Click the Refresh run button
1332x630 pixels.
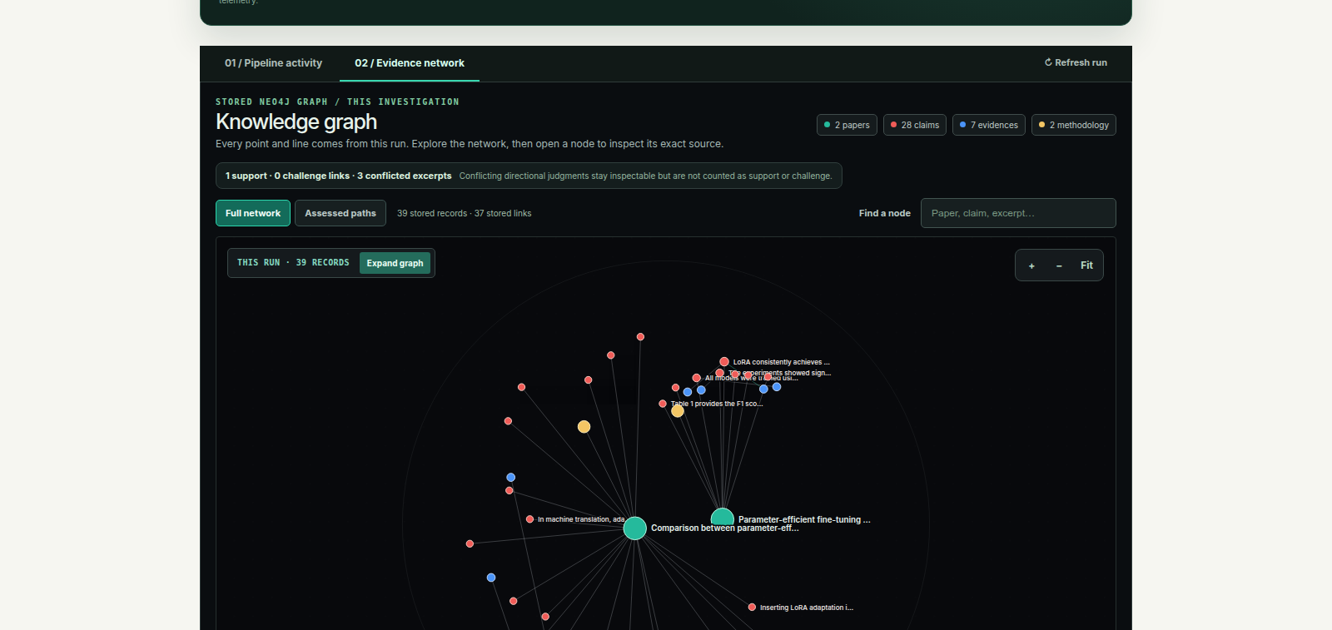(x=1076, y=62)
